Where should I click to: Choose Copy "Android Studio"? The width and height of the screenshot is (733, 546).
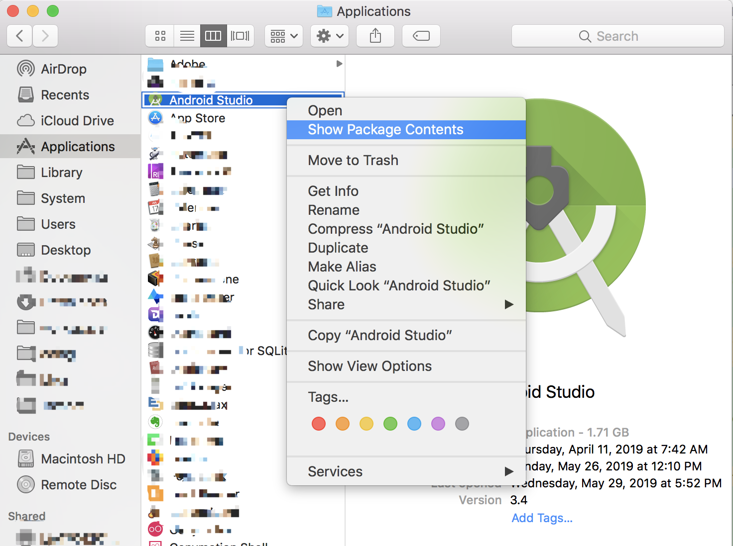pyautogui.click(x=406, y=335)
